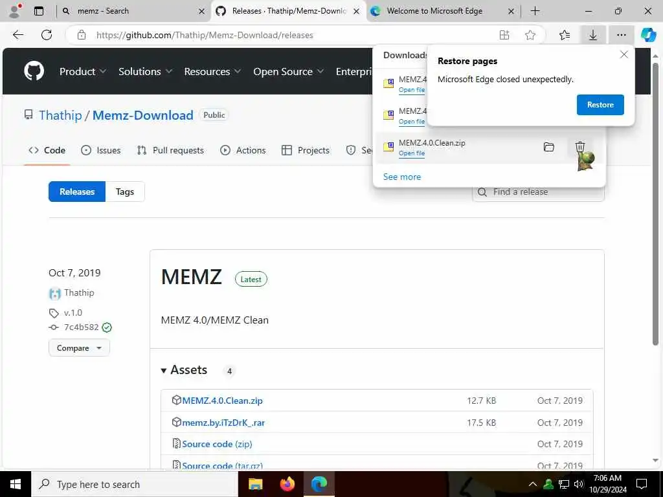This screenshot has width=663, height=497.
Task: Open the Copilot sidebar icon
Action: click(x=648, y=35)
